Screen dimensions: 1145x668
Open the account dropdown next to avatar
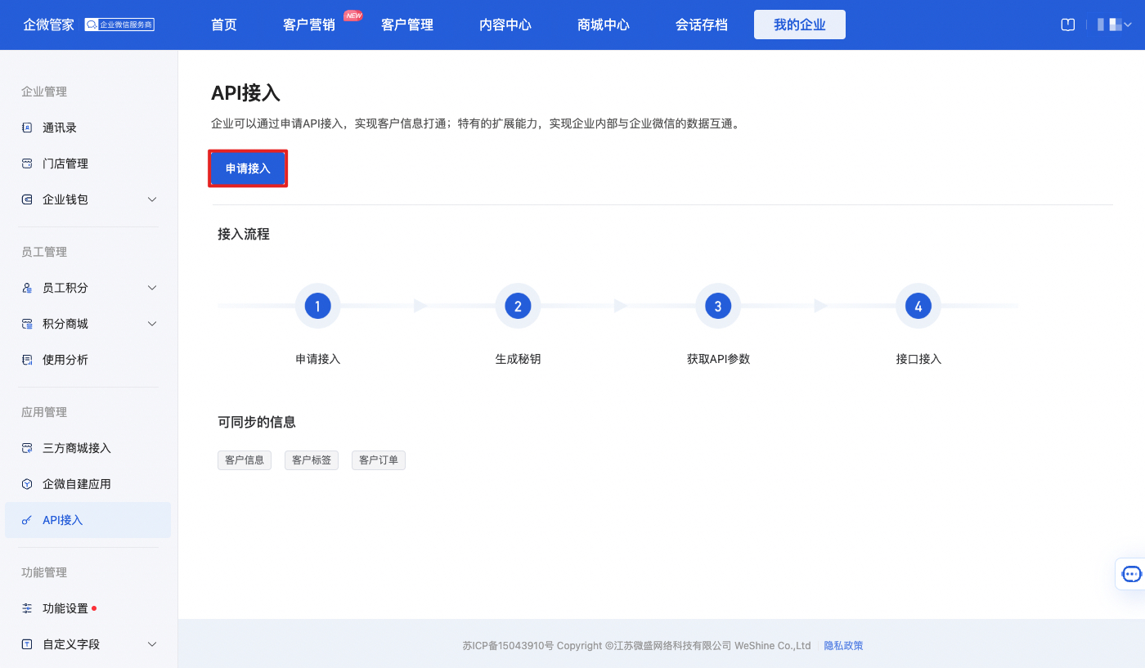1126,25
